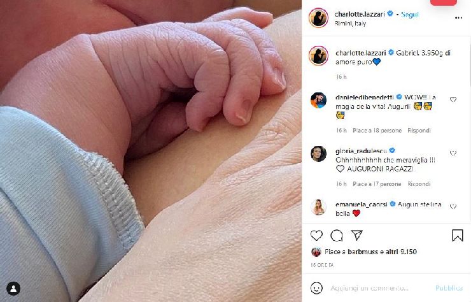Save post with the bookmark icon
This screenshot has height=302, width=471.
tap(458, 236)
